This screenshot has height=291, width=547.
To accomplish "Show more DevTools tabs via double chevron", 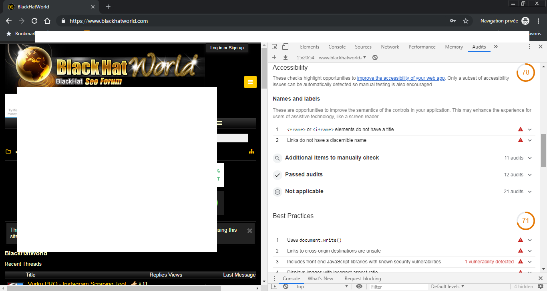I will 496,47.
